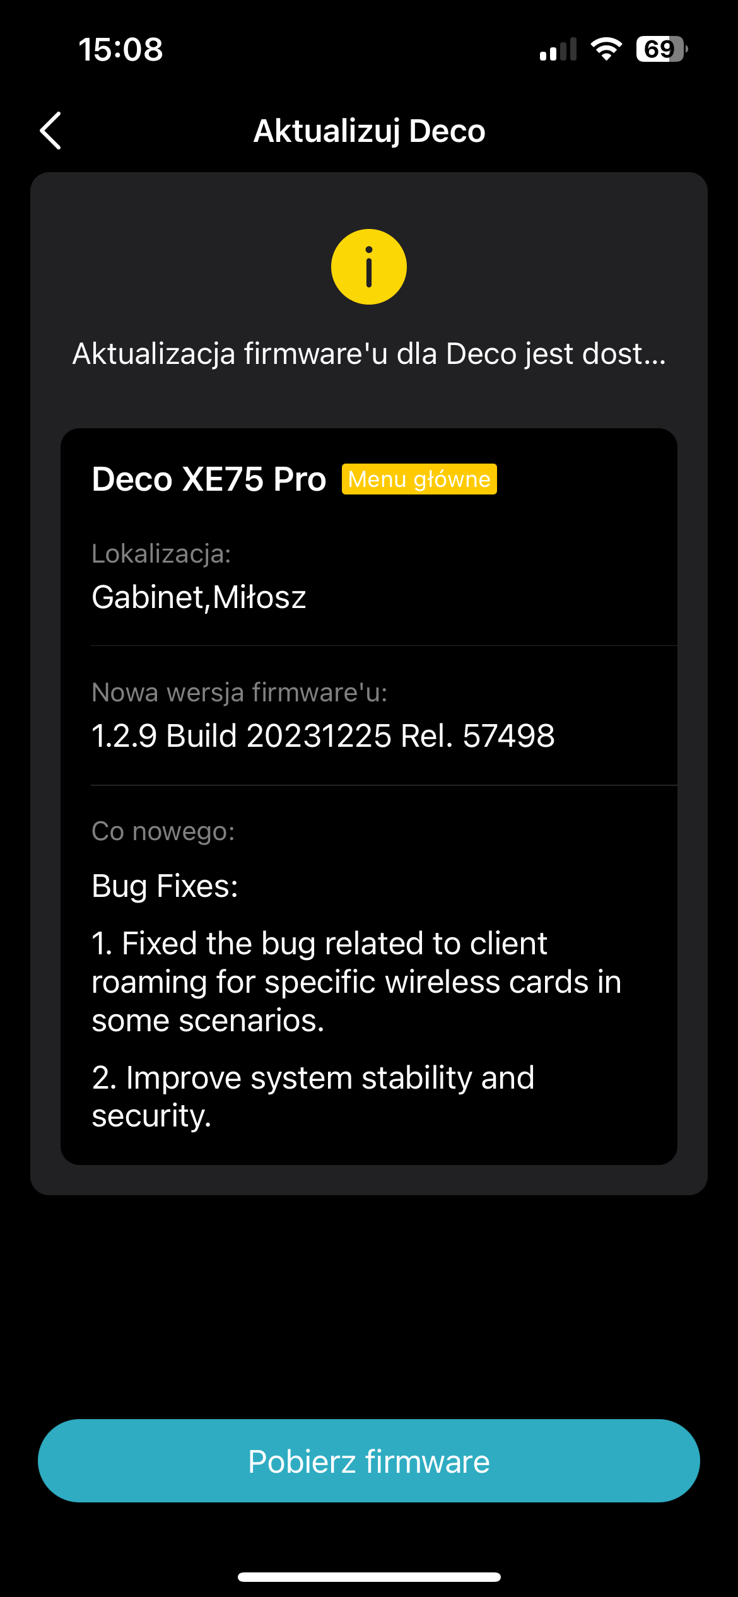Screen dimensions: 738x1597
Task: Tap the Bug Fixes heading
Action: click(x=165, y=886)
